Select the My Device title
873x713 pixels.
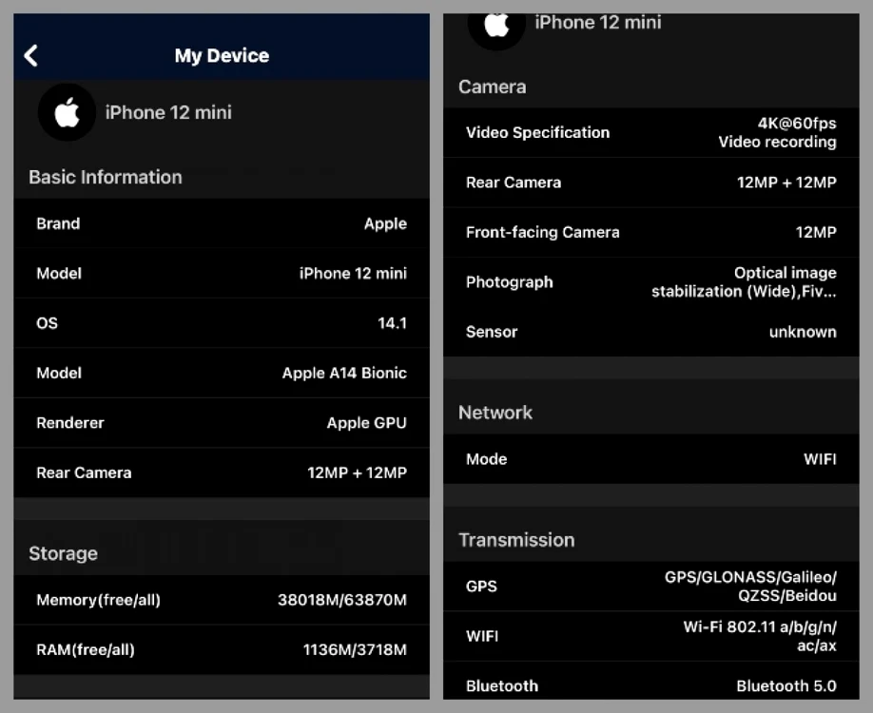(222, 56)
